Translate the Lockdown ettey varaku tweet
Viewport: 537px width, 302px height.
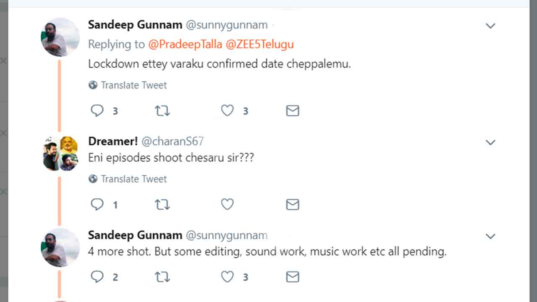pyautogui.click(x=133, y=85)
